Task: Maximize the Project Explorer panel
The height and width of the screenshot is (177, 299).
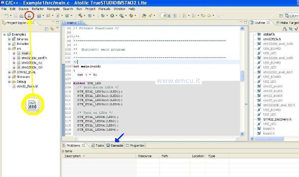Action: pyautogui.click(x=57, y=22)
